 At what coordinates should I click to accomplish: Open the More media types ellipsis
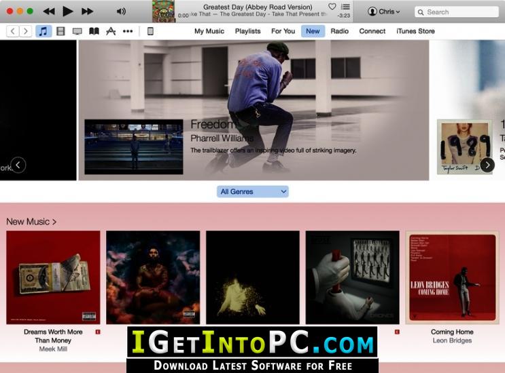(x=128, y=31)
